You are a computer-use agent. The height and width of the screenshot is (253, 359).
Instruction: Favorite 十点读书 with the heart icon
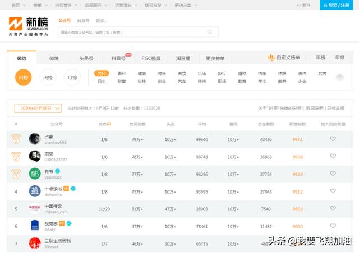point(333,191)
